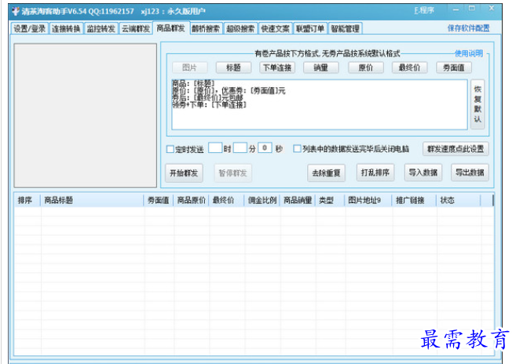
Task: Click the 类型 column header
Action: (x=330, y=200)
